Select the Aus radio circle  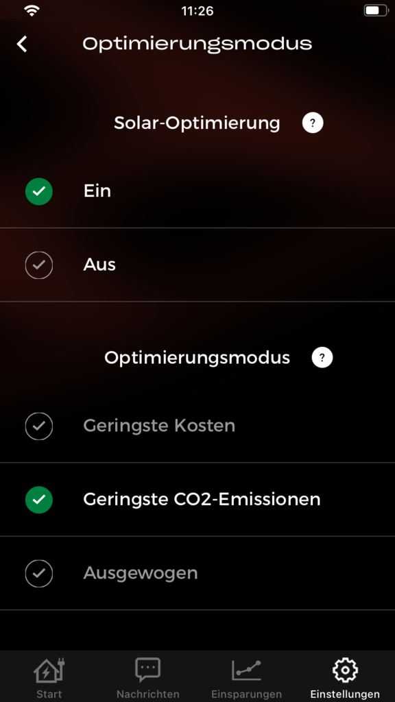(39, 265)
